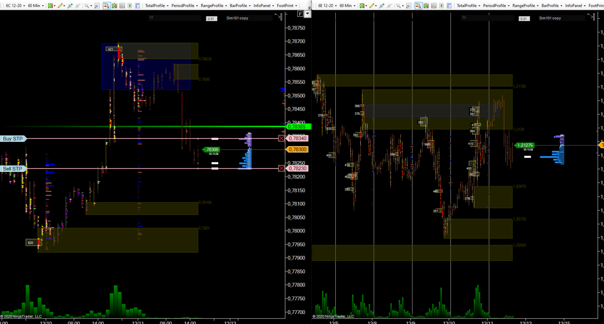
Task: Open RangeProfile menu in 6C chart
Action: 214,6
